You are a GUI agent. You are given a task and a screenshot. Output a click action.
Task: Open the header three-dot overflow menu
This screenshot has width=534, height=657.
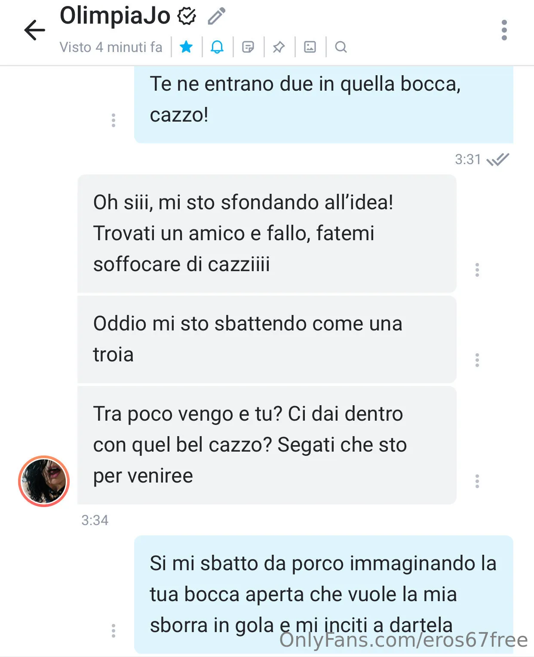pyautogui.click(x=504, y=30)
